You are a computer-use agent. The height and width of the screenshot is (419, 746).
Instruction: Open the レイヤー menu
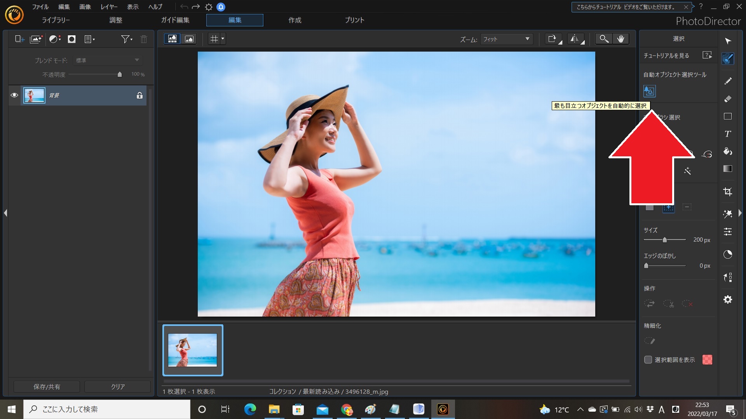[109, 7]
